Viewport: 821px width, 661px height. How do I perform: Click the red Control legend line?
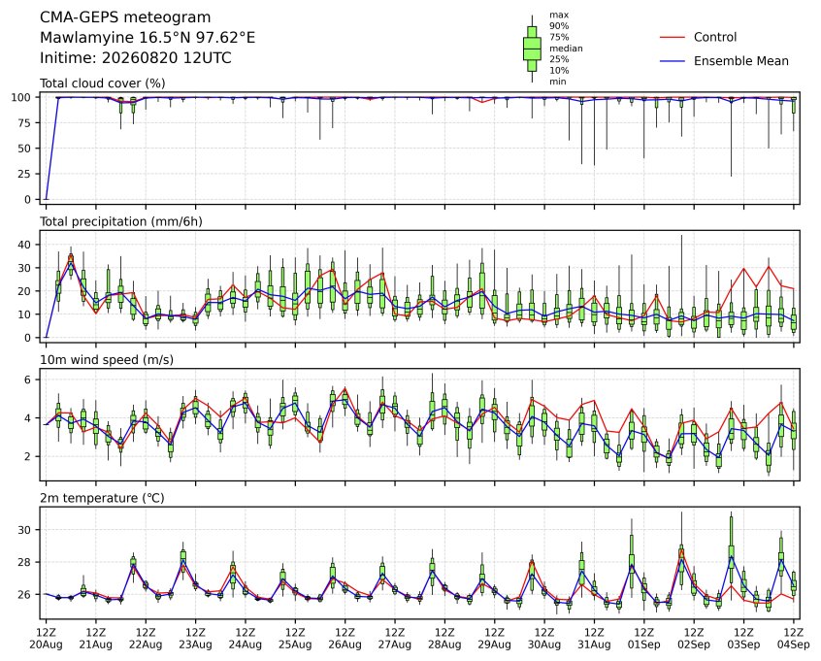(673, 37)
